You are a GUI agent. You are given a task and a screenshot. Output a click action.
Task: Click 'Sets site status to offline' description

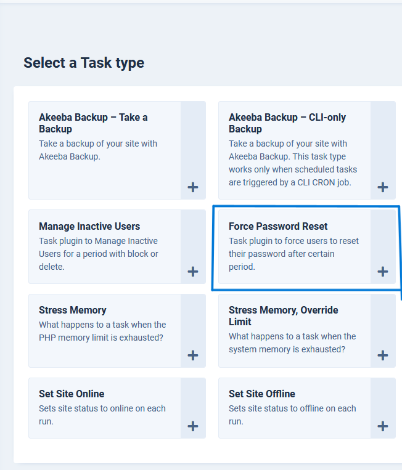292,415
